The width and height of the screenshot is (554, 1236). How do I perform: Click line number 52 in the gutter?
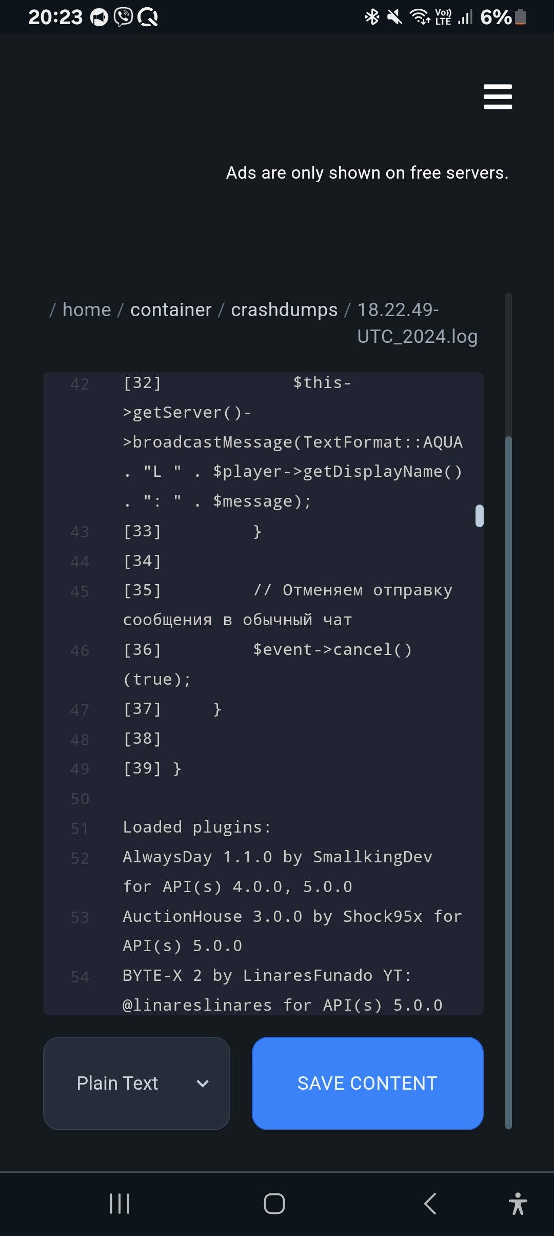[80, 858]
